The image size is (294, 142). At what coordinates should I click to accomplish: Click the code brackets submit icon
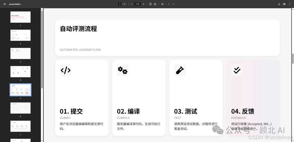point(66,70)
